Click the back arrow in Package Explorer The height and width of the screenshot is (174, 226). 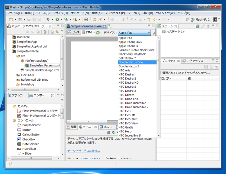pos(28,32)
